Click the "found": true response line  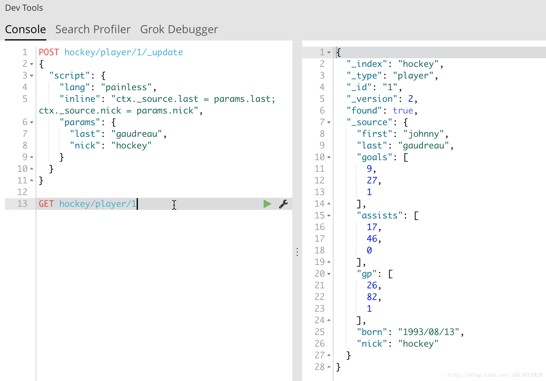coord(382,111)
